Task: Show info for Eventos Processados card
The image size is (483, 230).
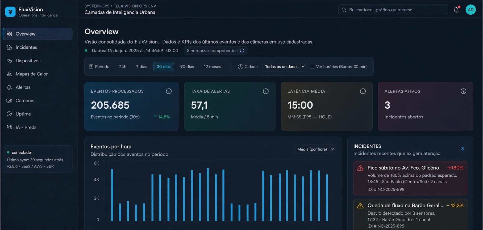Action: pos(169,91)
